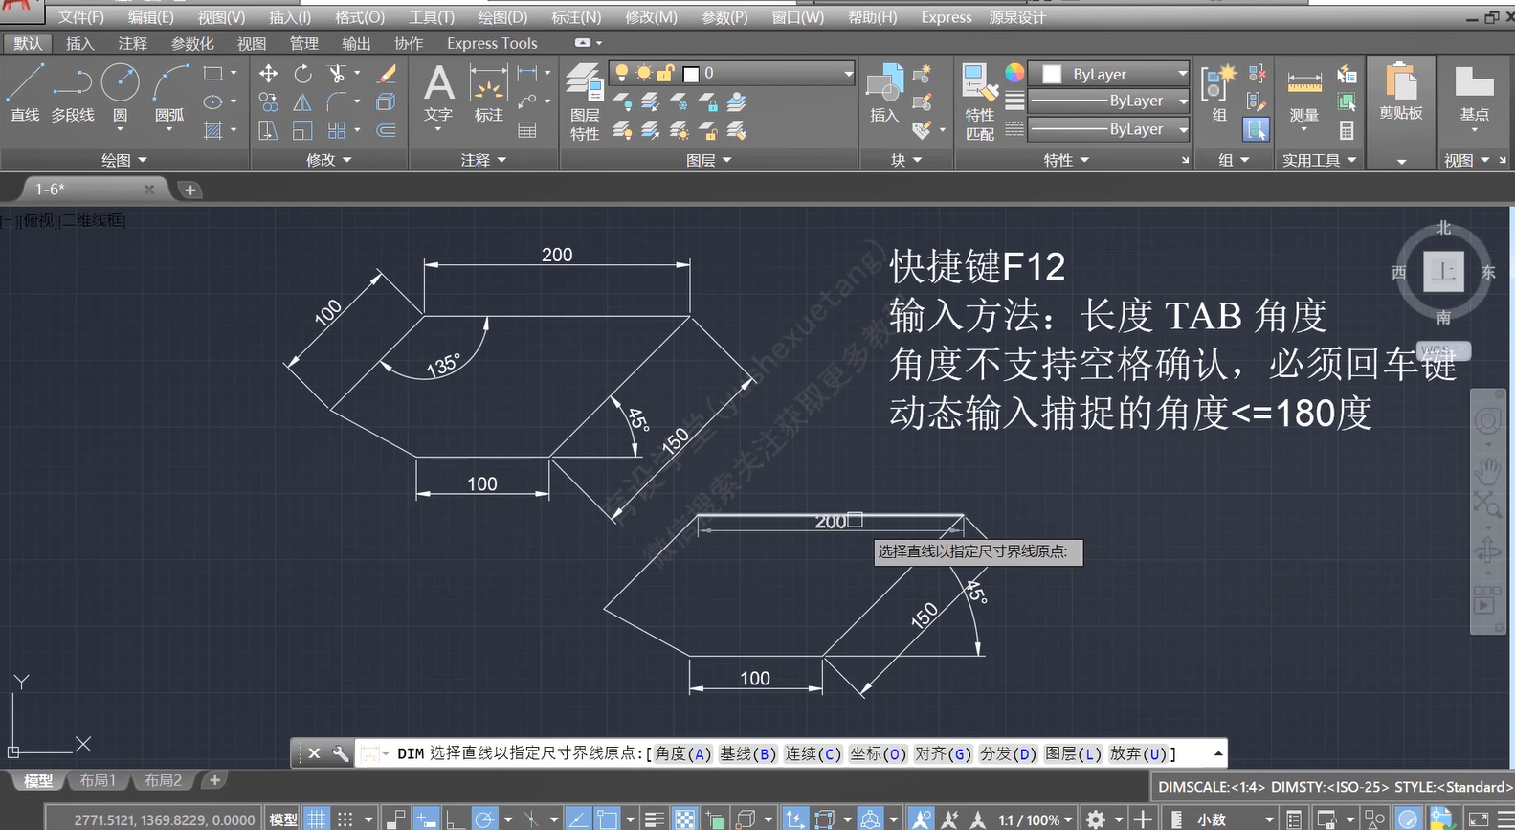Click the Group (组) tool
Screen dimensions: 1515x830
(x=1219, y=94)
